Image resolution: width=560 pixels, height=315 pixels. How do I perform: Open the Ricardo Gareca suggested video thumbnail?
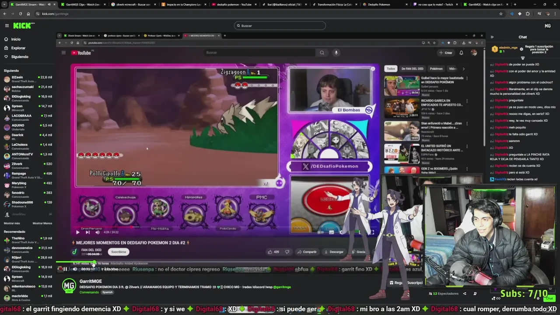[x=402, y=108]
